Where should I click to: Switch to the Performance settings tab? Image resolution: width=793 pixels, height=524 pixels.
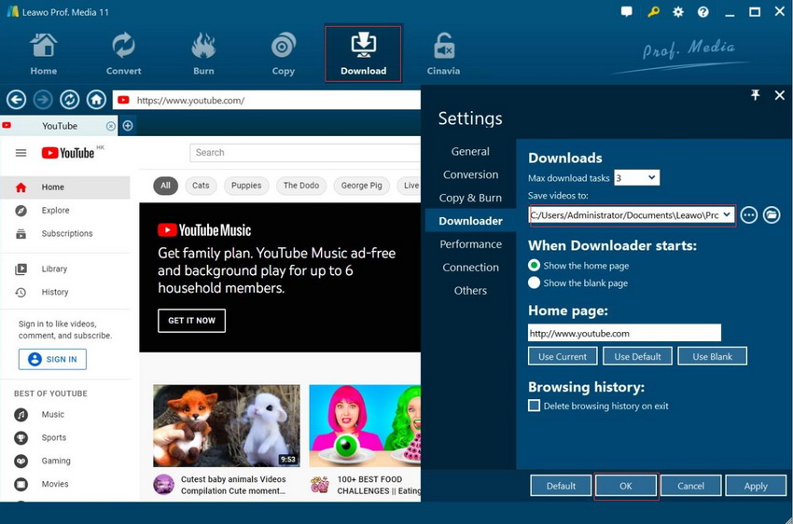(470, 244)
